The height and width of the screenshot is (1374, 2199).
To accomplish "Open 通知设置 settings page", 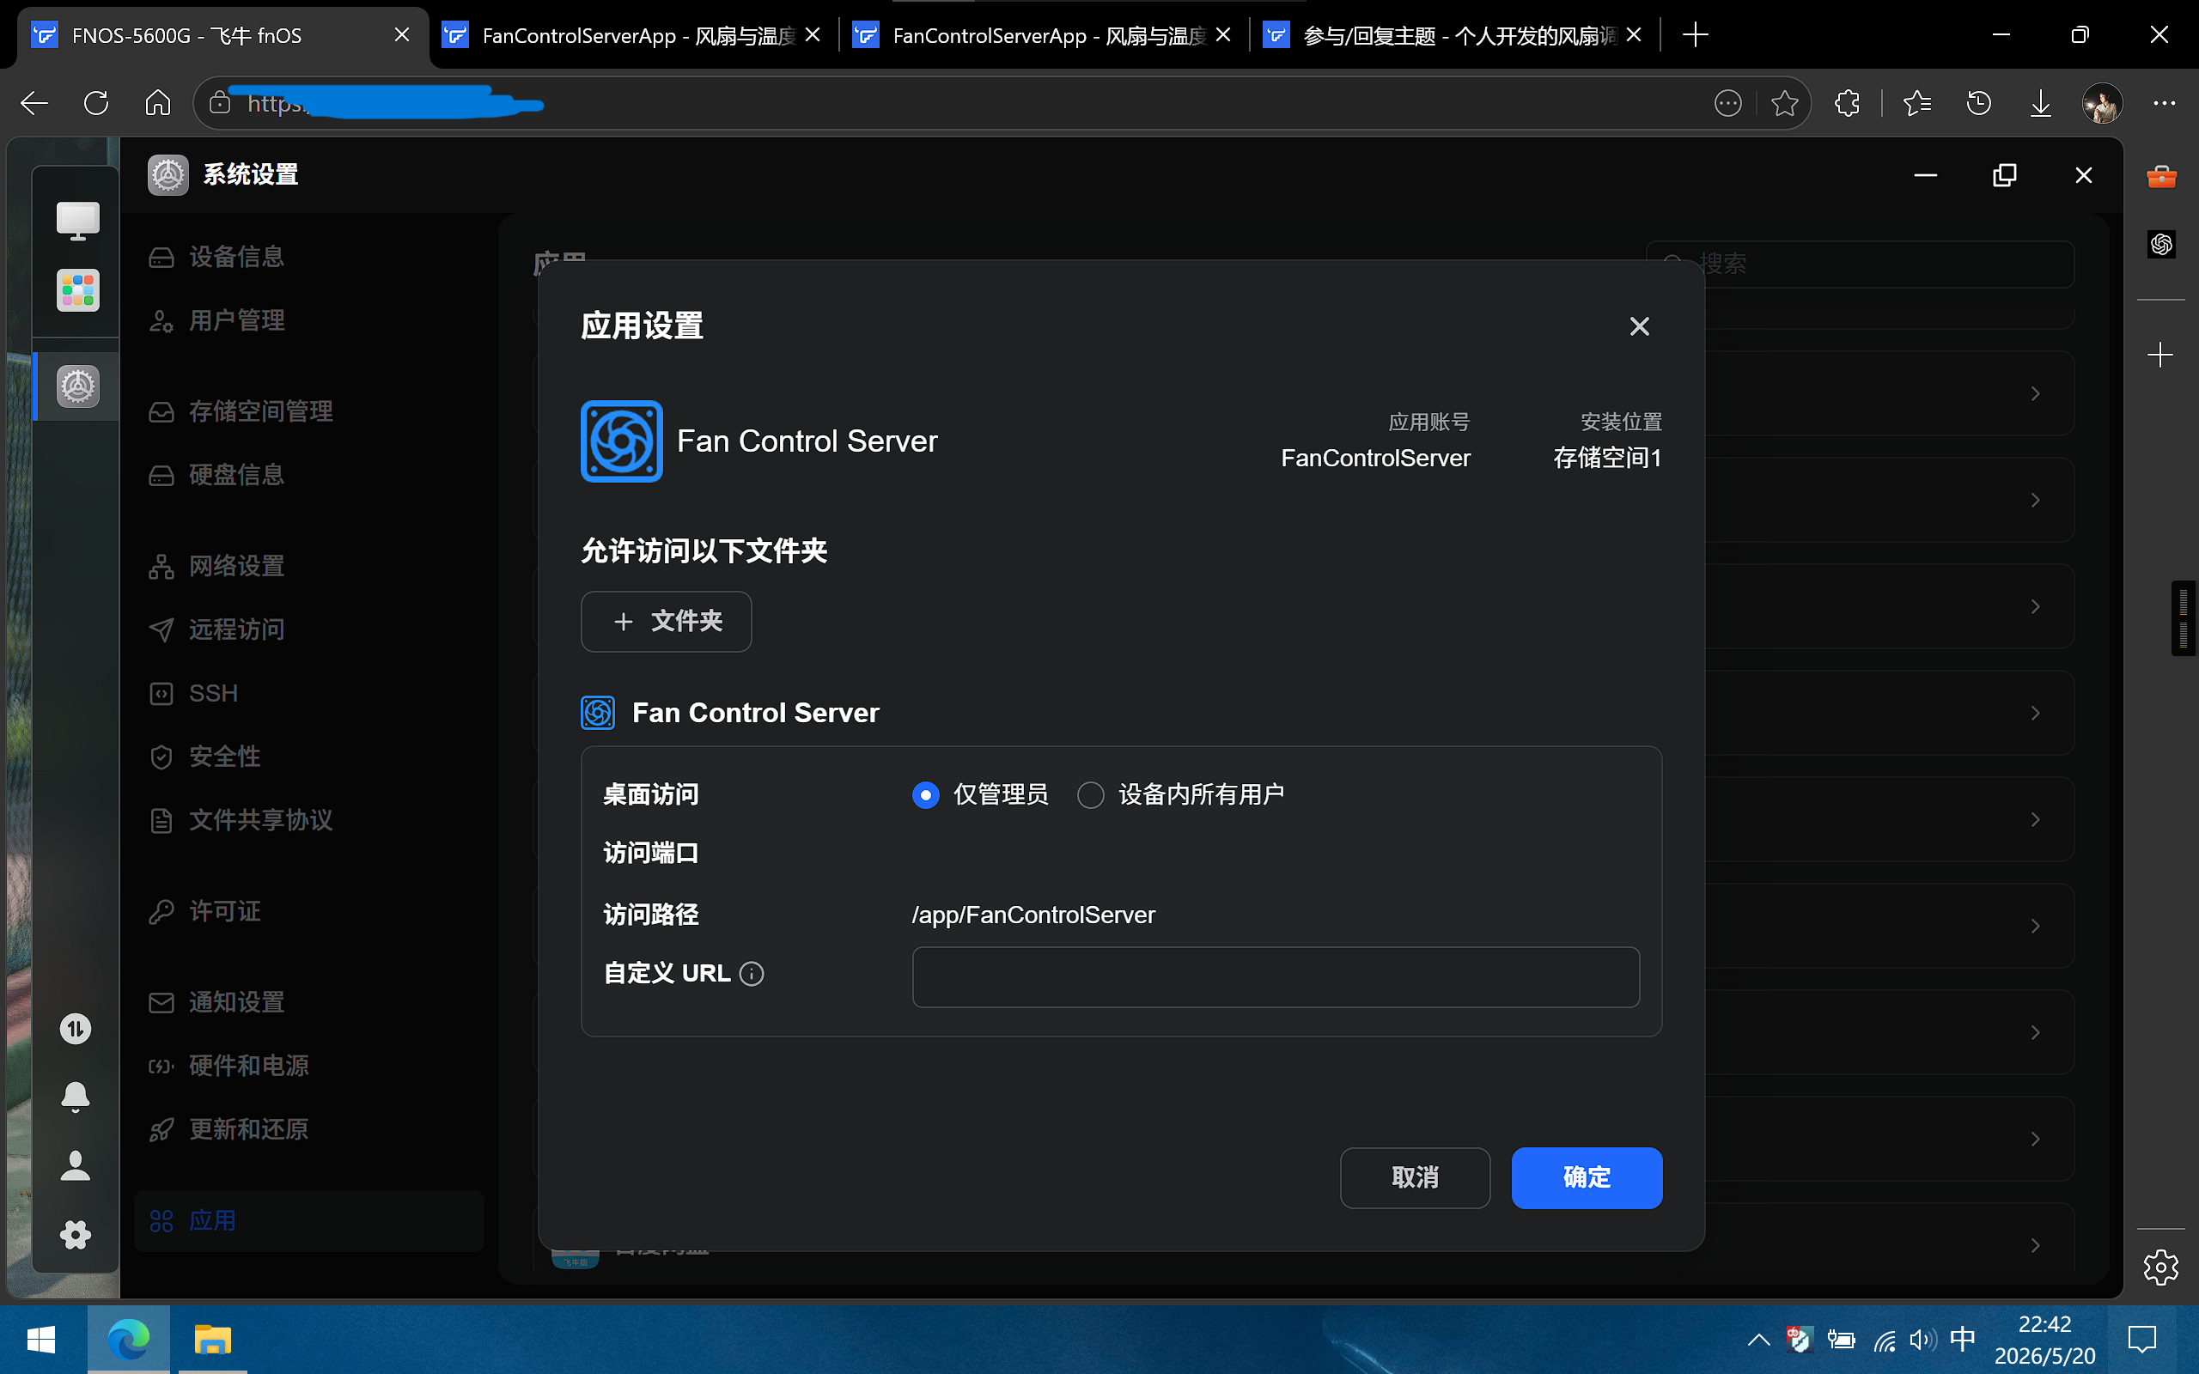I will 309,1002.
